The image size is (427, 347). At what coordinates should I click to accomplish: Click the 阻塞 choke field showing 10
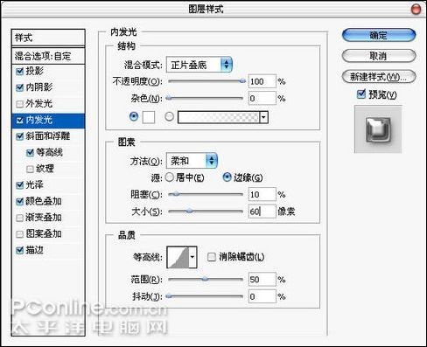tap(262, 194)
